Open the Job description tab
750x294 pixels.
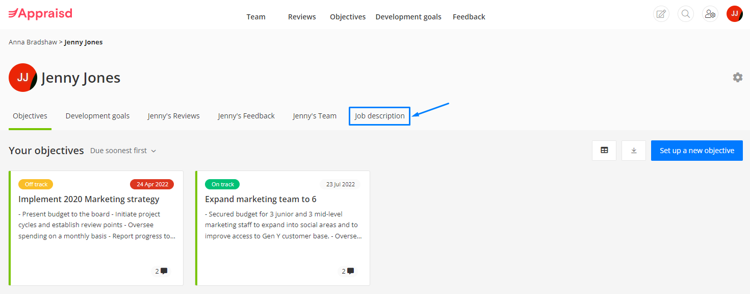coord(380,116)
